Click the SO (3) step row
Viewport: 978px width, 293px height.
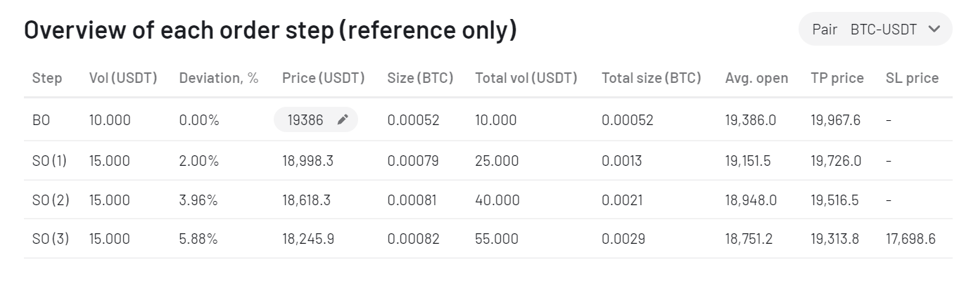tap(488, 239)
